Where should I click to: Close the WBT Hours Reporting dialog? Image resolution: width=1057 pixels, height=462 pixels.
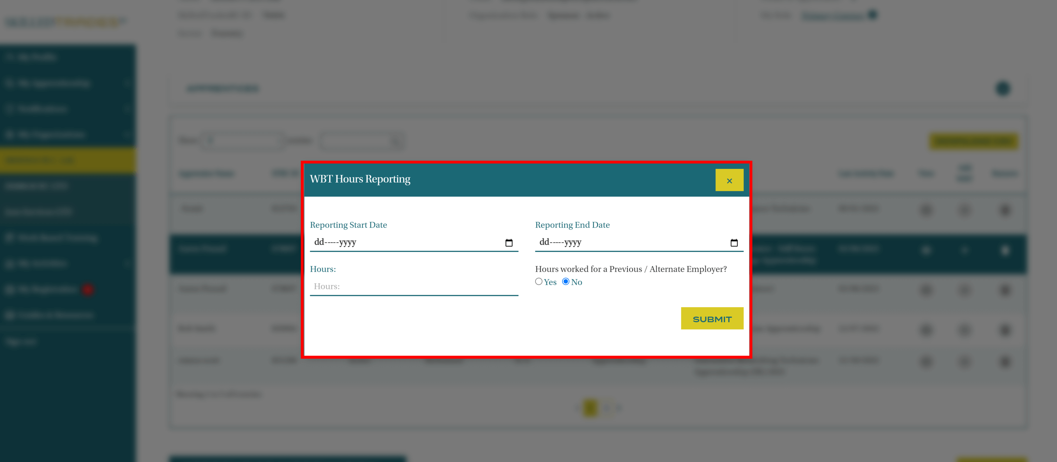click(729, 180)
